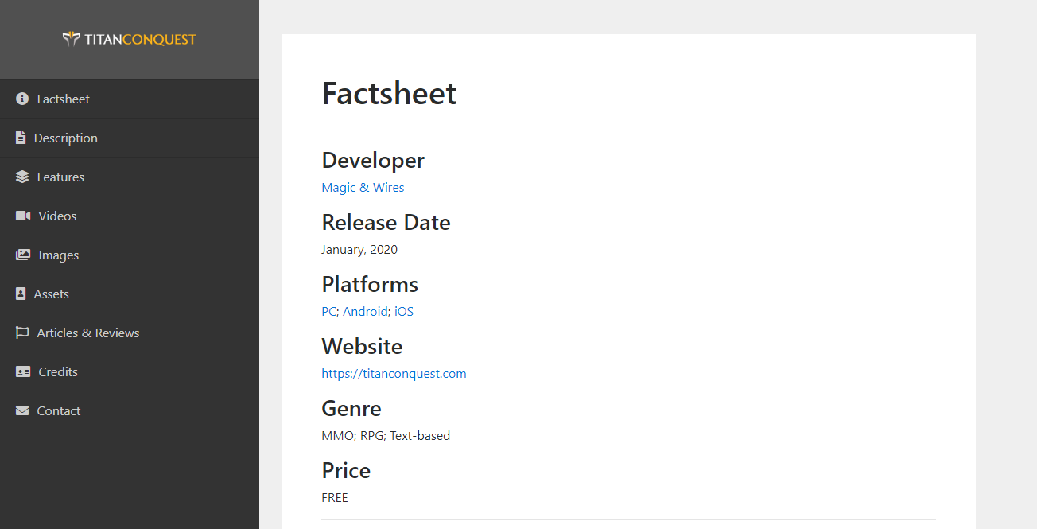Click the Videos camera icon
Viewport: 1037px width, 529px height.
click(x=23, y=216)
